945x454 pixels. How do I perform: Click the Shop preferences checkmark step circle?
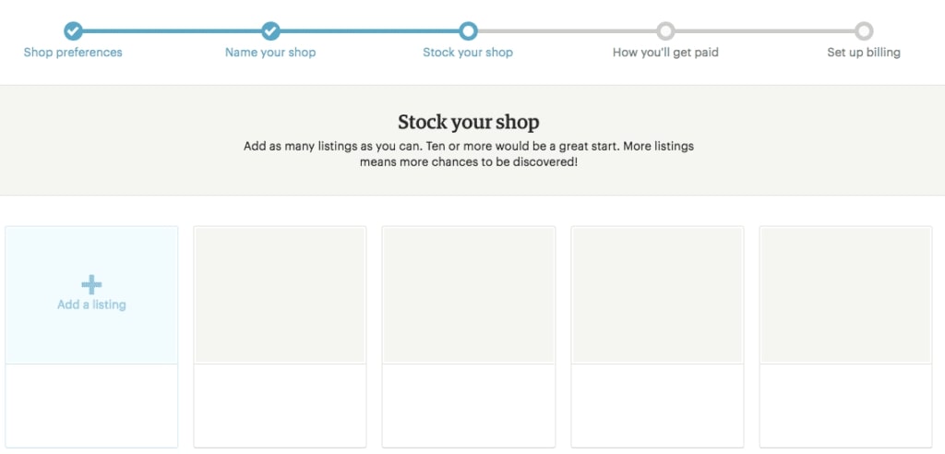coord(73,31)
